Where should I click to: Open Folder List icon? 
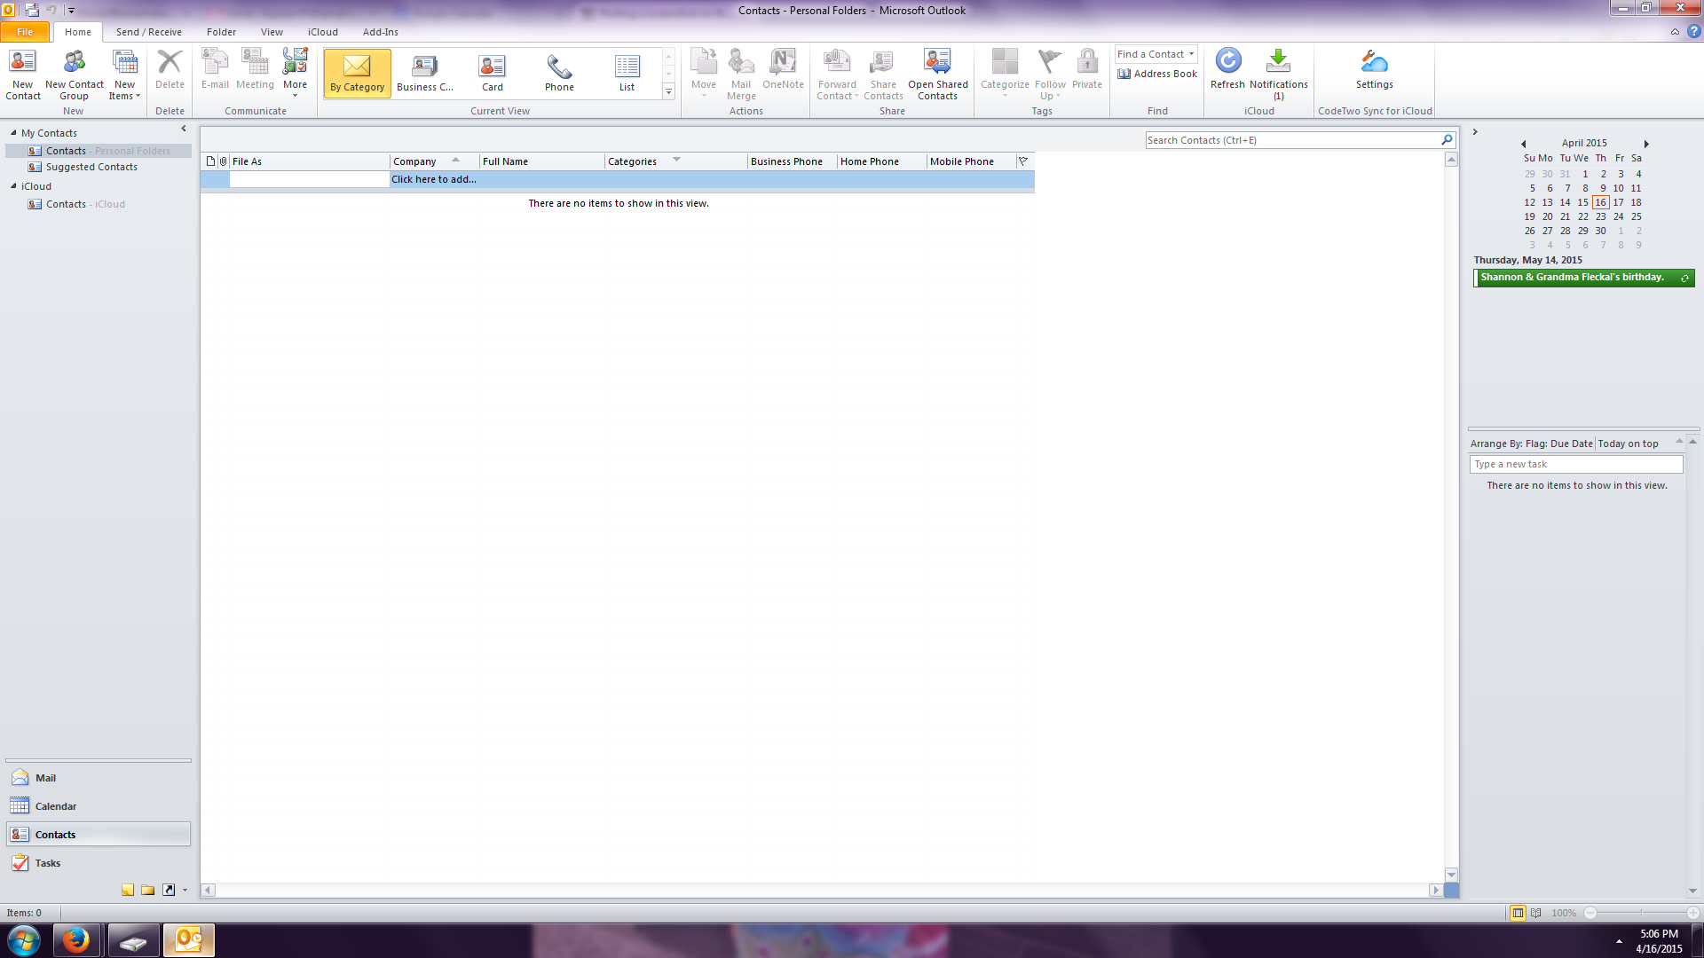[x=148, y=890]
